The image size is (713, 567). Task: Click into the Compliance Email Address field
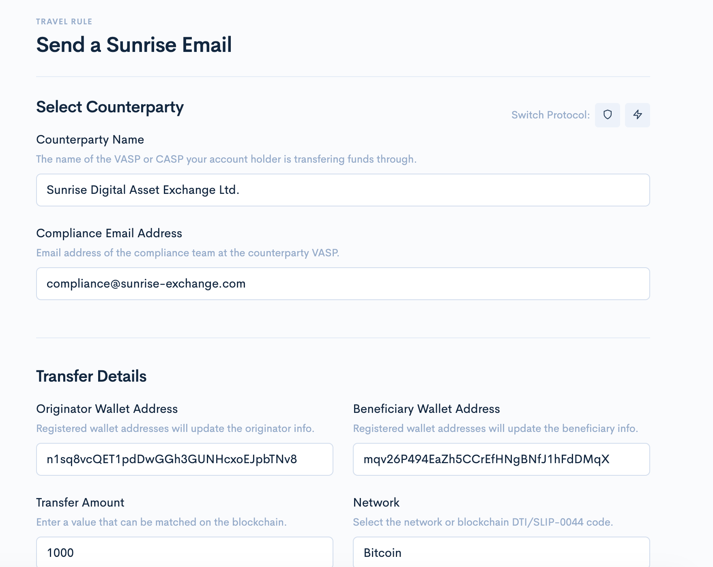pyautogui.click(x=343, y=284)
